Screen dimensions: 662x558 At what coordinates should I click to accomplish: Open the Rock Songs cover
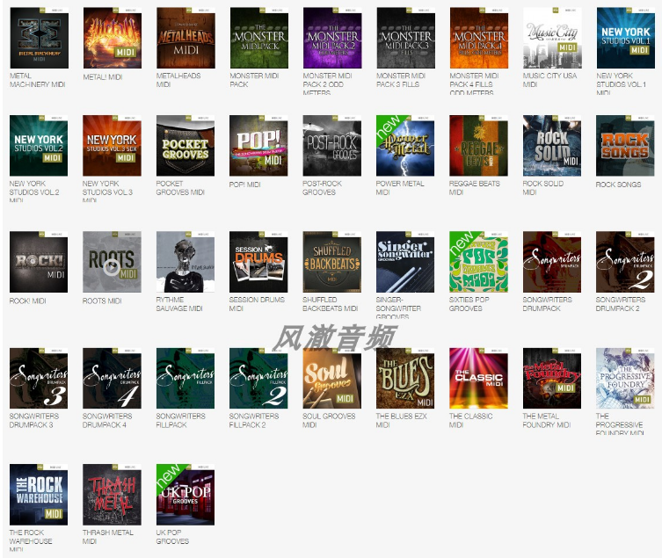click(625, 146)
